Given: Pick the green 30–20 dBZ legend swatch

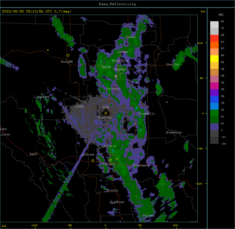Looking at the screenshot, I should 214,113.
